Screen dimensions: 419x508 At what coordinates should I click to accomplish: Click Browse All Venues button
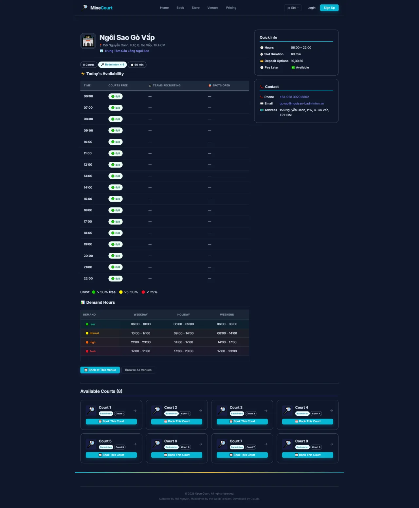point(138,370)
